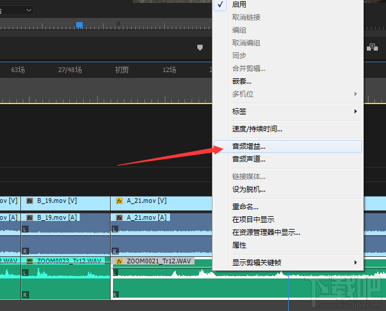Select the B_19.mov [A] audio clip
The width and height of the screenshot is (386, 311).
click(65, 234)
